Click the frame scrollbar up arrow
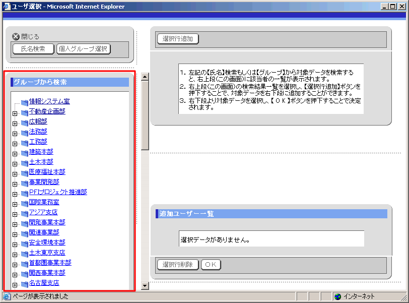The width and height of the screenshot is (409, 303). point(145,77)
